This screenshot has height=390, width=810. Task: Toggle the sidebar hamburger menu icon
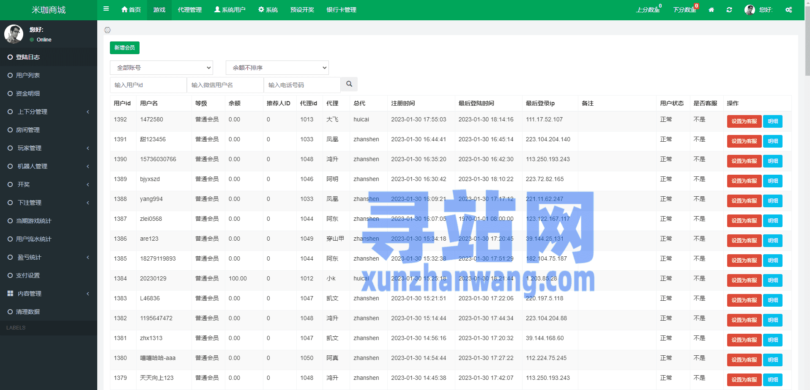coord(106,8)
